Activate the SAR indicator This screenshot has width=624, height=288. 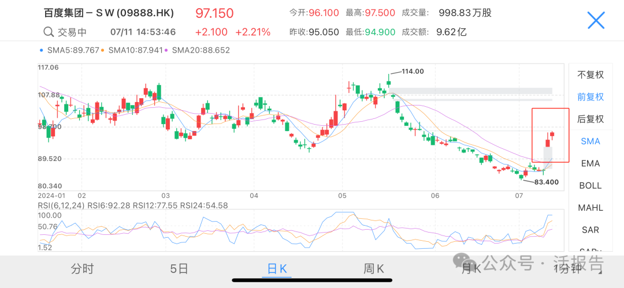coord(590,230)
